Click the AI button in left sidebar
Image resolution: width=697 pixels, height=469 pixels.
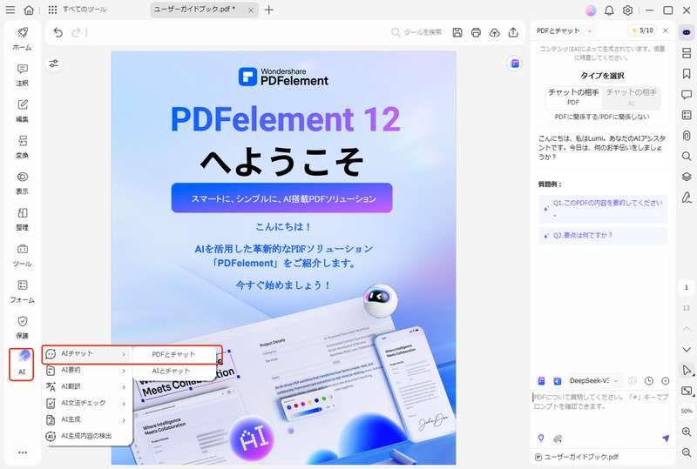pos(22,364)
